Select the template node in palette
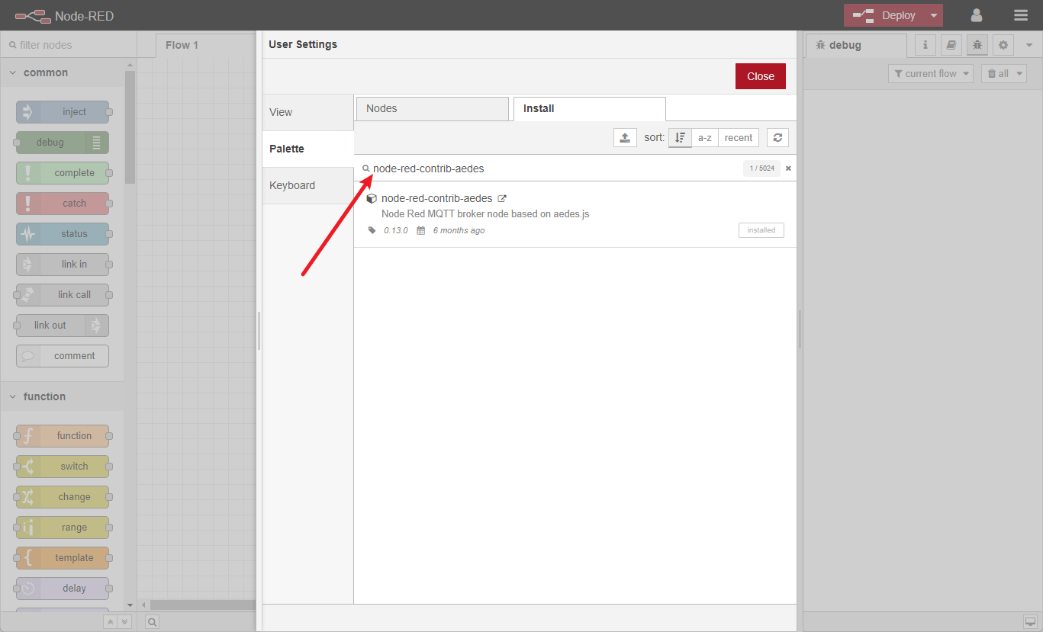The image size is (1043, 632). click(x=63, y=558)
